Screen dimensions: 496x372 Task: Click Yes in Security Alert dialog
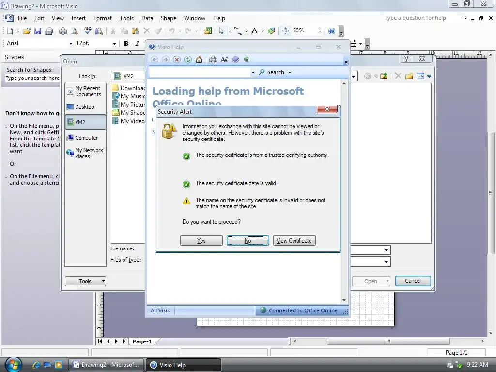(201, 241)
